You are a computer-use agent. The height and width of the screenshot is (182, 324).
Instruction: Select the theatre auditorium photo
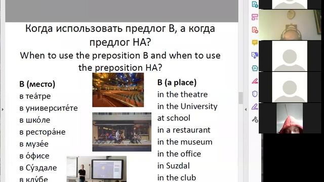[x=118, y=90]
